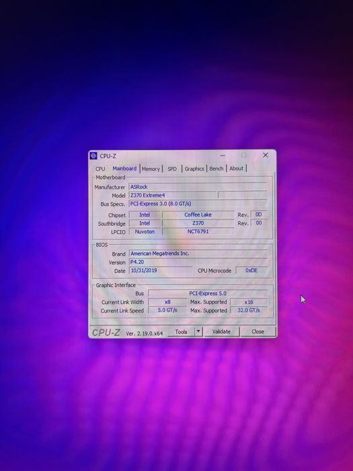
Task: Click the Chipset Rev. value 0D
Action: pyautogui.click(x=258, y=215)
